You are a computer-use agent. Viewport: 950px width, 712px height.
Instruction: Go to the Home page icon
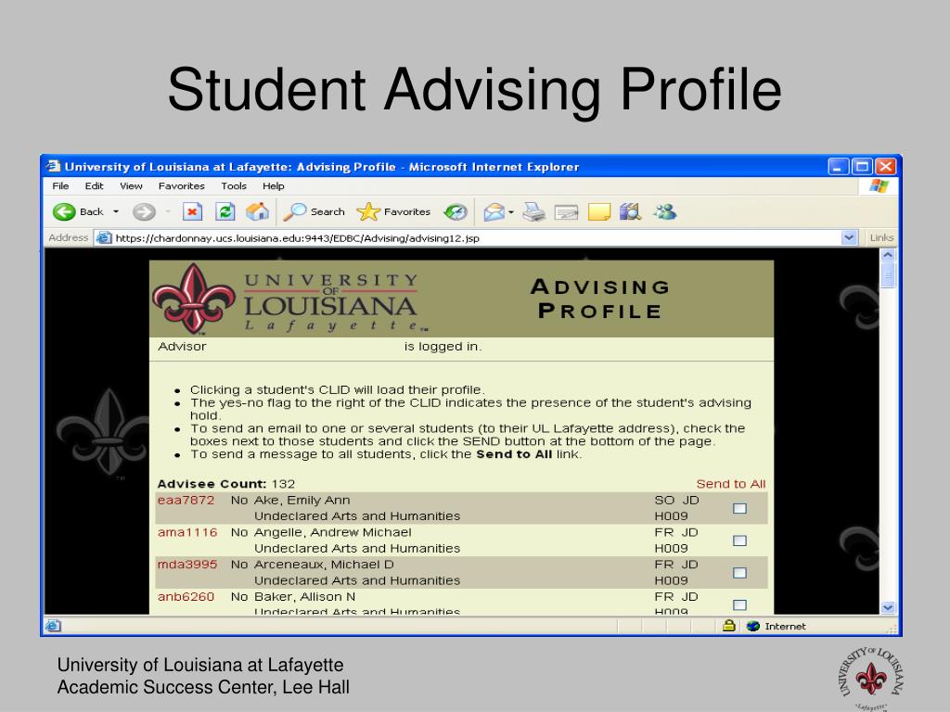(x=258, y=212)
